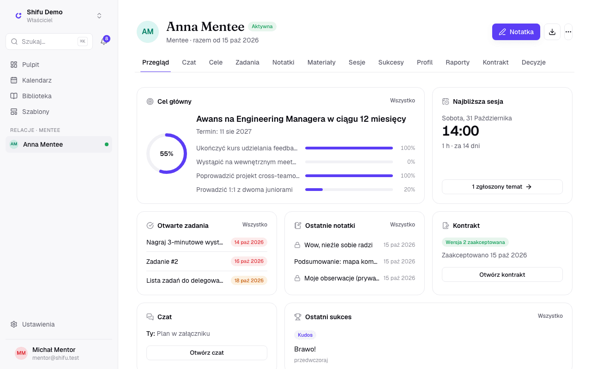Focus the Szukaj search field

[x=49, y=42]
